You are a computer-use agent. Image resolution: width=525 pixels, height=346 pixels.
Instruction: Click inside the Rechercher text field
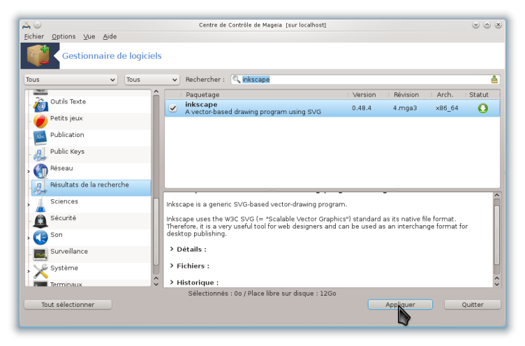[366, 80]
